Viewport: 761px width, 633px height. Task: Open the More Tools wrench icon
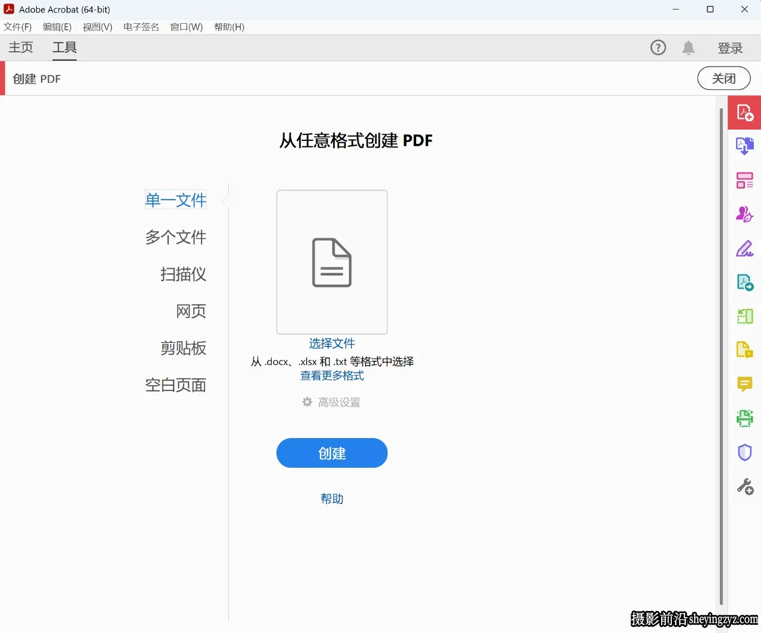(745, 487)
